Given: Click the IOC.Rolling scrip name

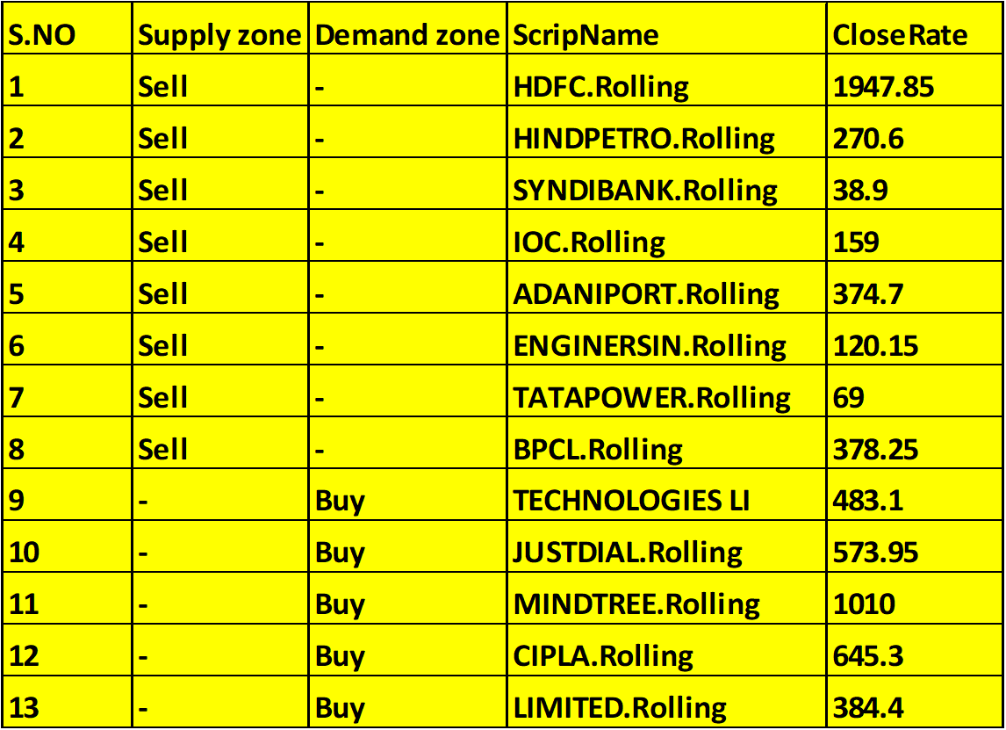Looking at the screenshot, I should (x=589, y=242).
